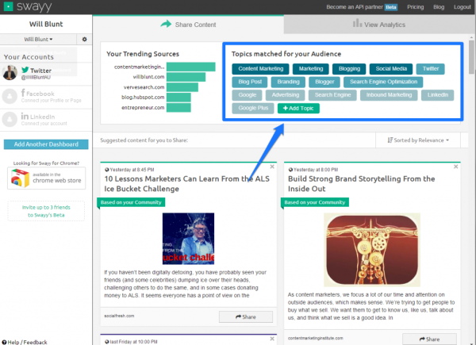The height and width of the screenshot is (345, 476).
Task: Click the Chrome web store icon
Action: (x=20, y=178)
